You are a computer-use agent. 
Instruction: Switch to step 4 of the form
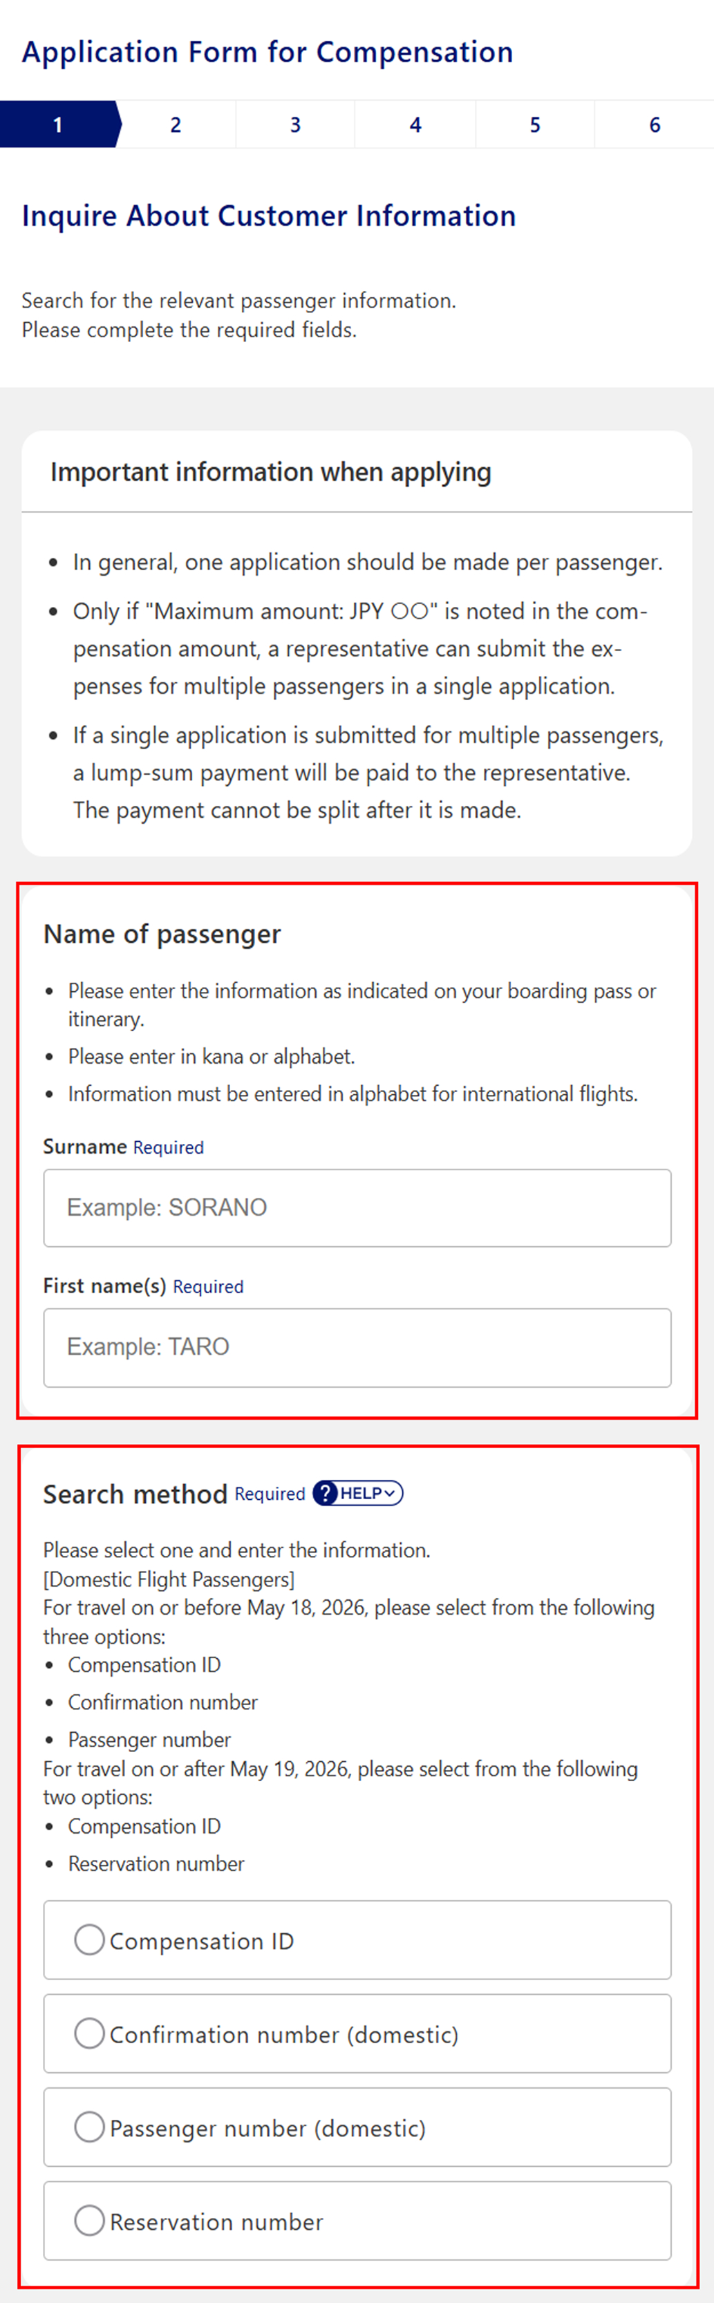click(x=415, y=124)
